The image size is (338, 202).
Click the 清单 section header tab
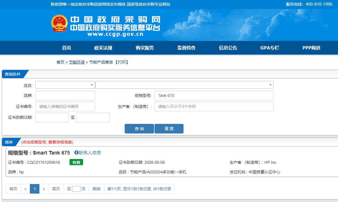click(x=9, y=142)
